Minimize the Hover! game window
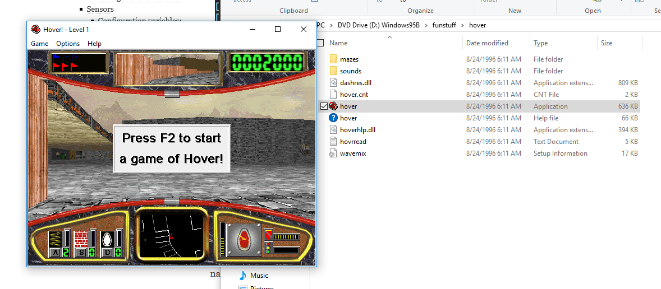 tap(253, 30)
